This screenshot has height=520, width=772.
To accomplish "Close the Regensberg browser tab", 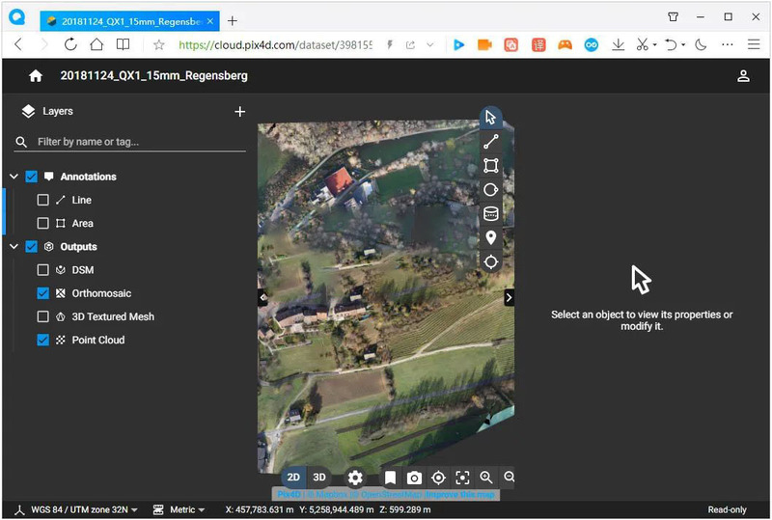I will (x=210, y=21).
